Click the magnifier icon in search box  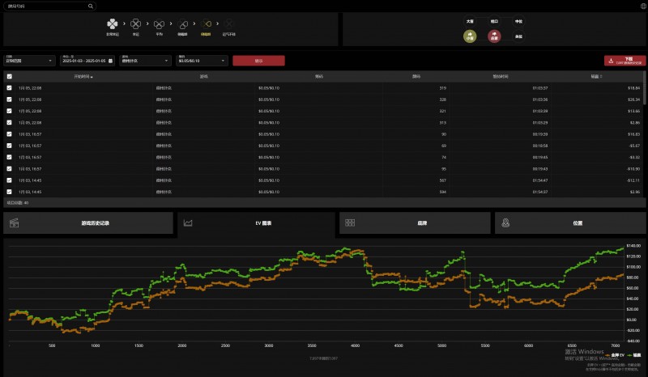[88, 6]
